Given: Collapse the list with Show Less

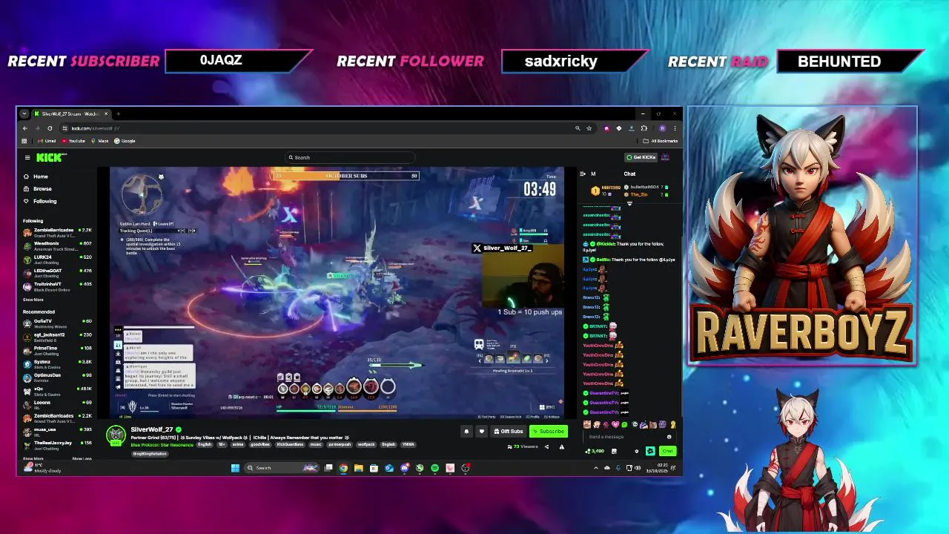Looking at the screenshot, I should coord(82,458).
